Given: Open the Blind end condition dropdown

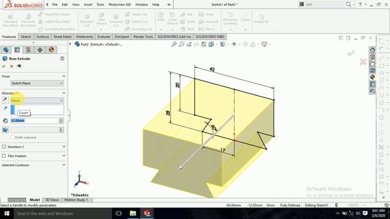Looking at the screenshot, I should tap(37, 100).
